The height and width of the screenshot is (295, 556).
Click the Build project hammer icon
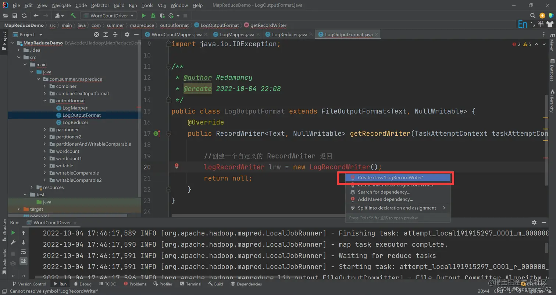tap(73, 16)
